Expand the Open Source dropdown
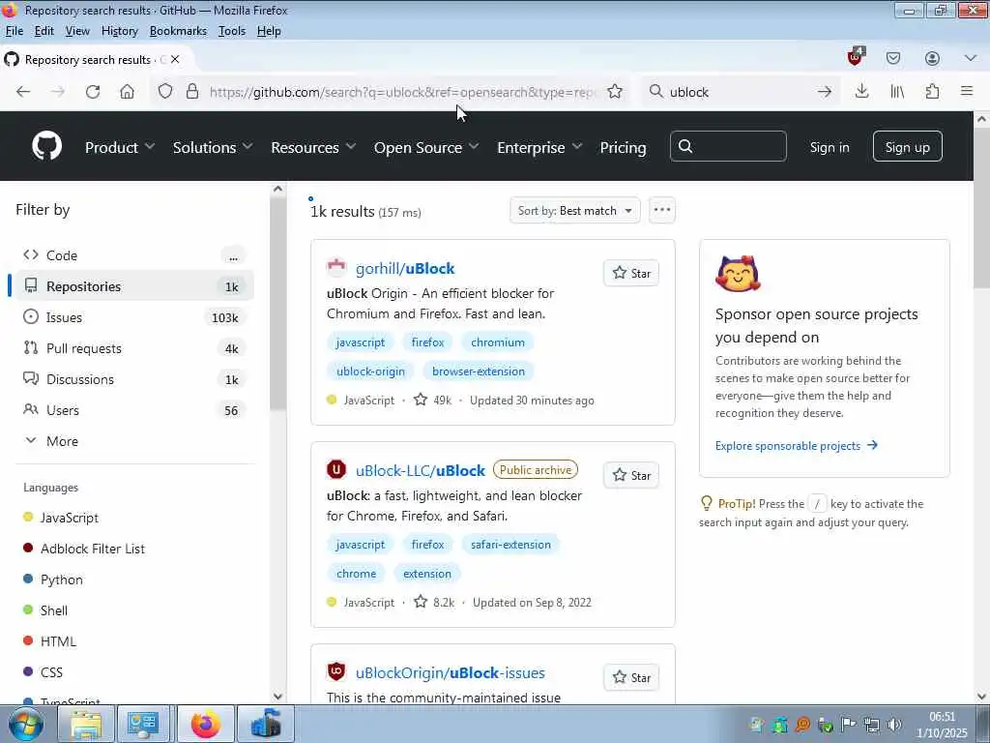Image resolution: width=990 pixels, height=743 pixels. (426, 147)
